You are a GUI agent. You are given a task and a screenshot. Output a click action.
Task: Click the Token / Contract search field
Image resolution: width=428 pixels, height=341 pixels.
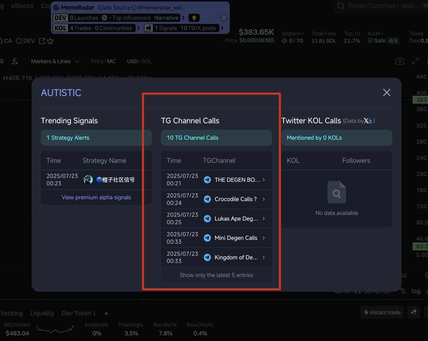(x=380, y=6)
